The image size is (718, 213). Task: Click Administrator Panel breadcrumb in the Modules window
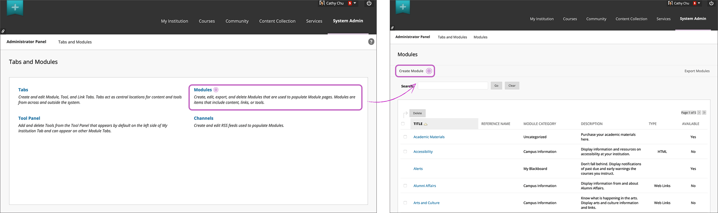click(x=413, y=37)
